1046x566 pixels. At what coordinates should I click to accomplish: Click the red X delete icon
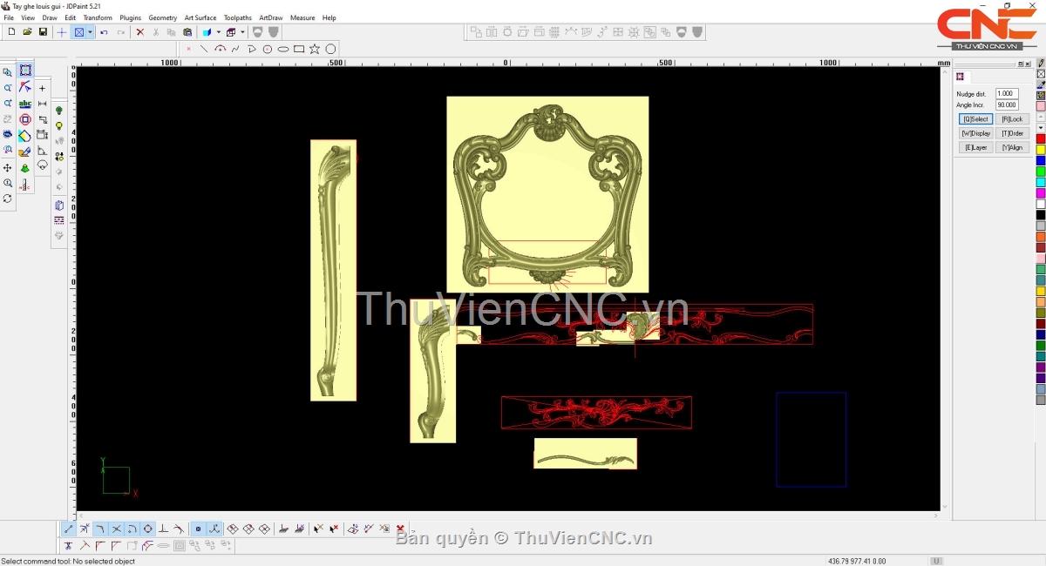(x=139, y=32)
